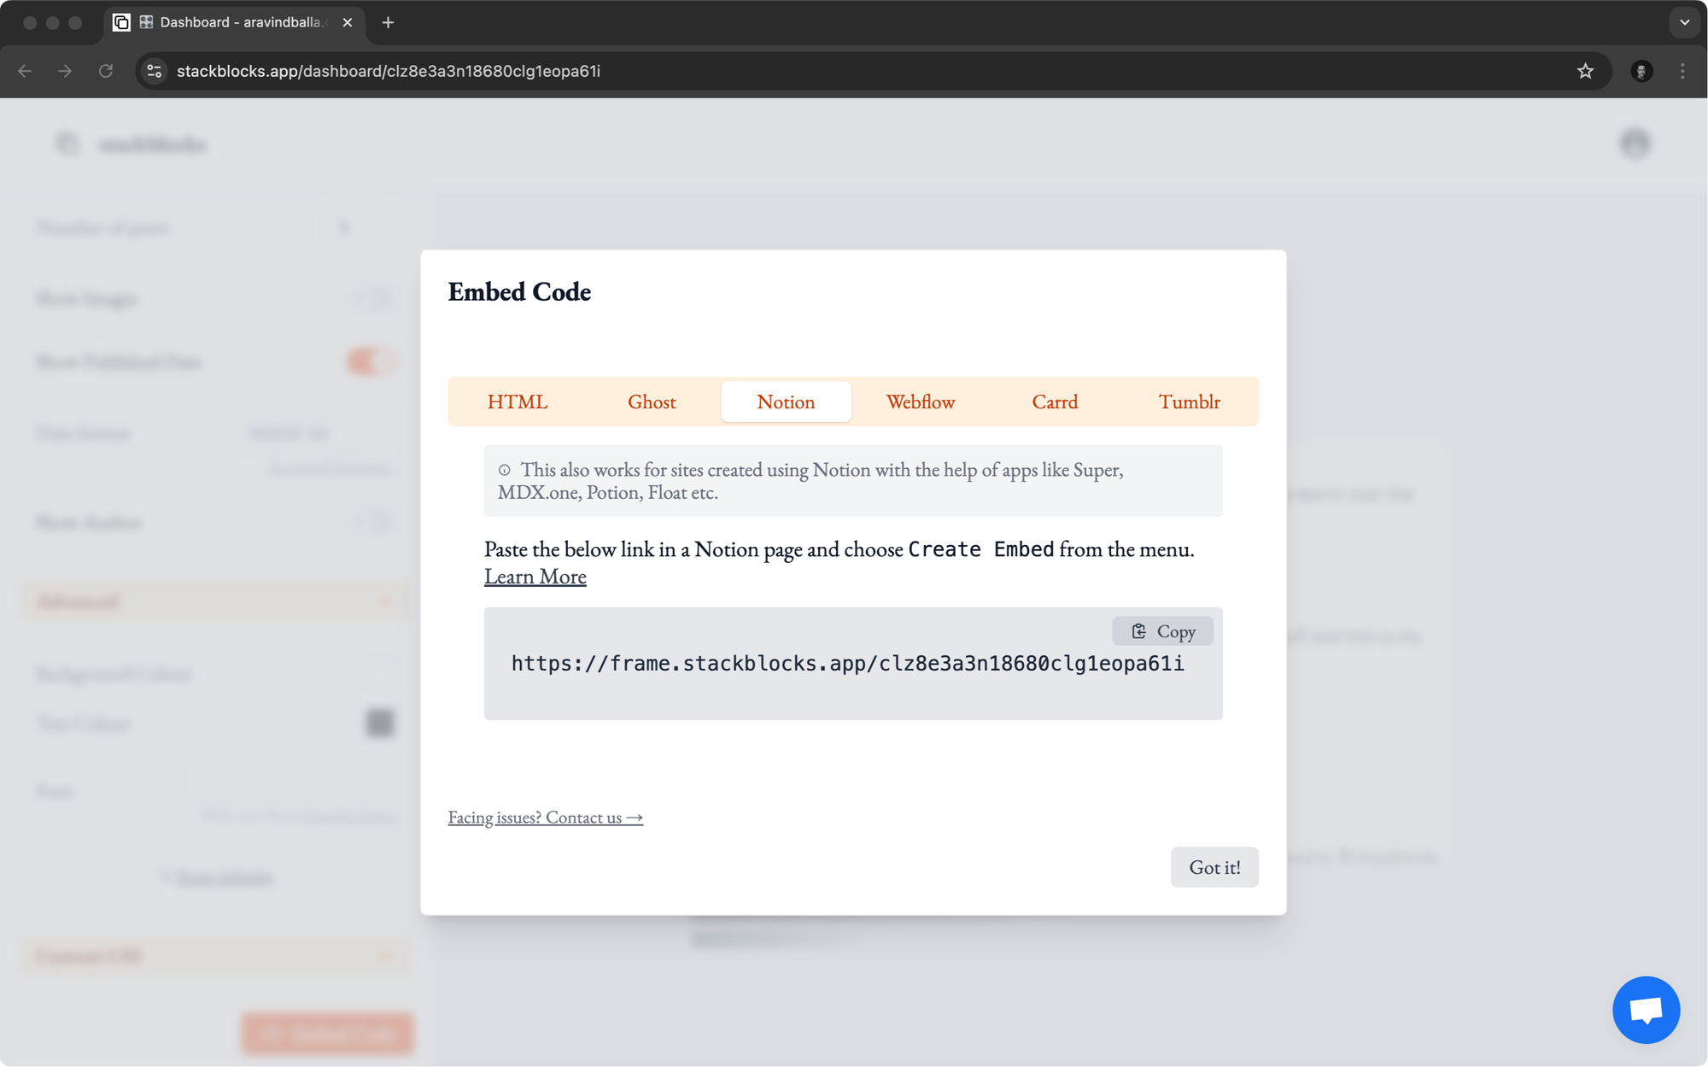
Task: Toggle the Show Published Date switch
Action: (x=371, y=361)
